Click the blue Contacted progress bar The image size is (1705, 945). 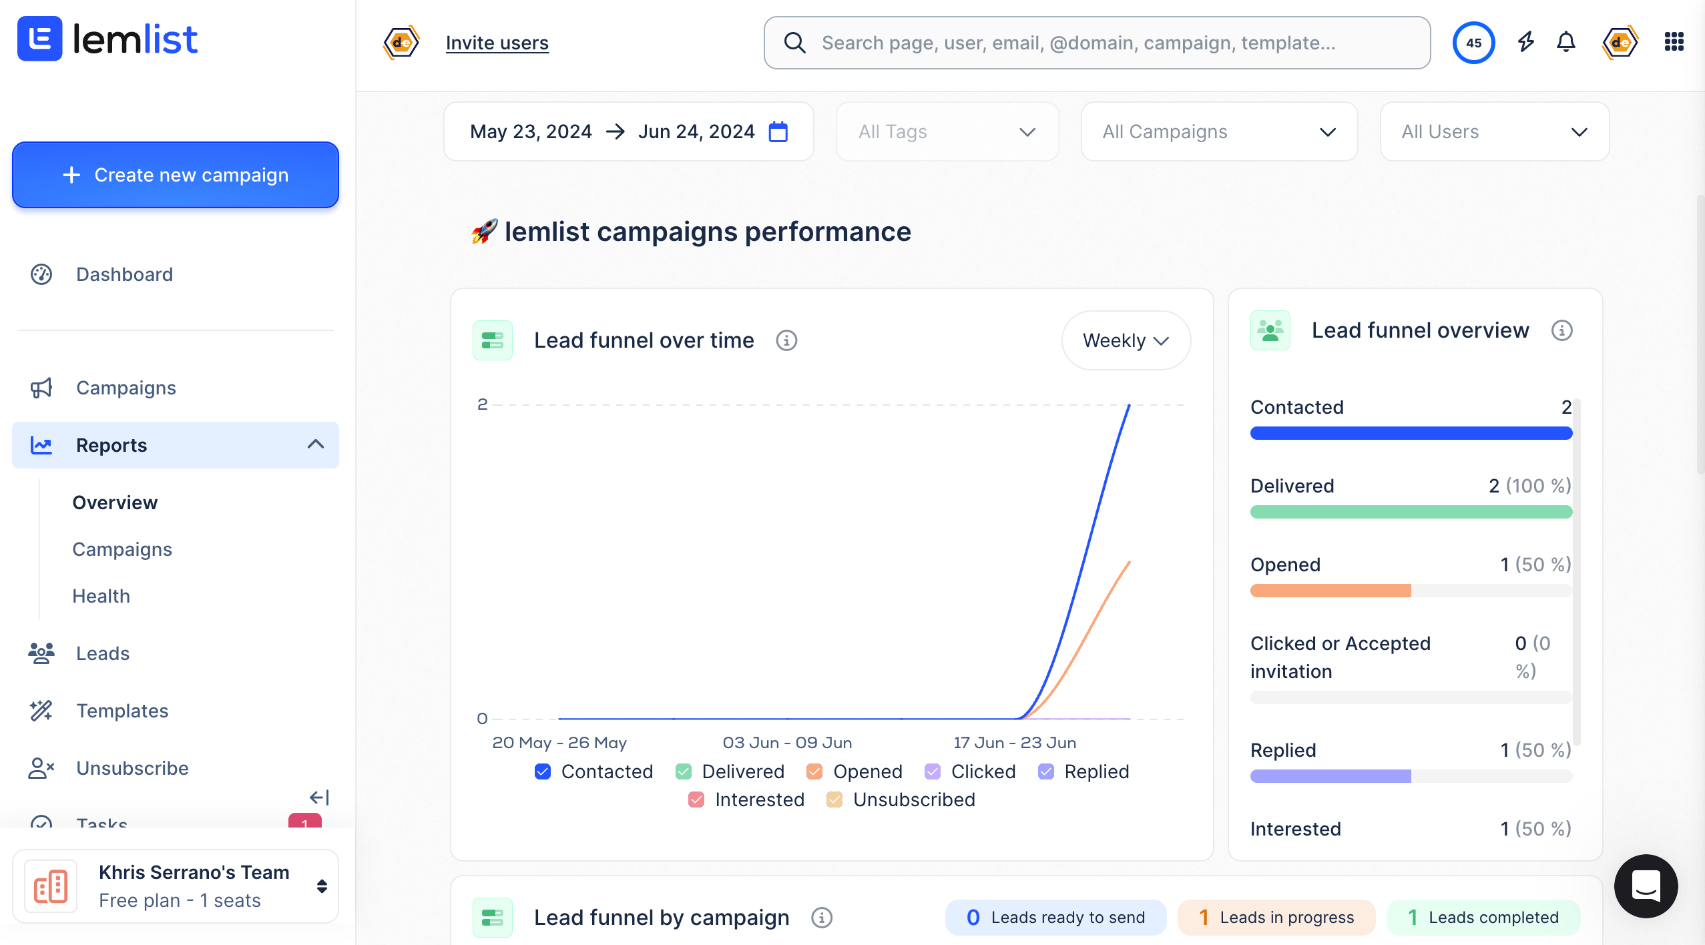pyautogui.click(x=1411, y=433)
